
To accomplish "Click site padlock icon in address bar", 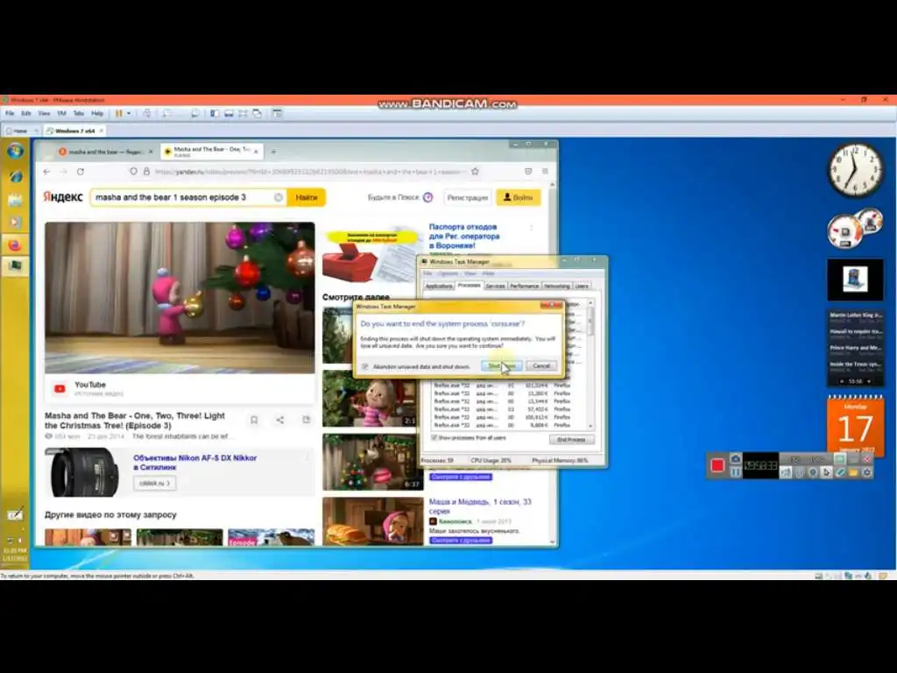I will point(146,171).
